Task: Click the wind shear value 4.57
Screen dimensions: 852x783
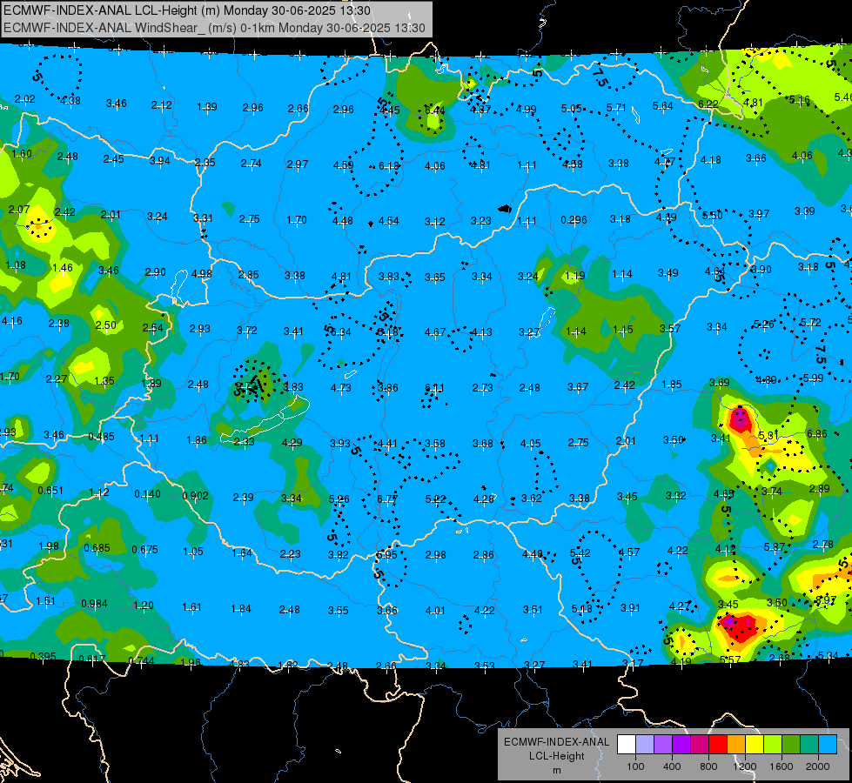Action: pyautogui.click(x=629, y=552)
